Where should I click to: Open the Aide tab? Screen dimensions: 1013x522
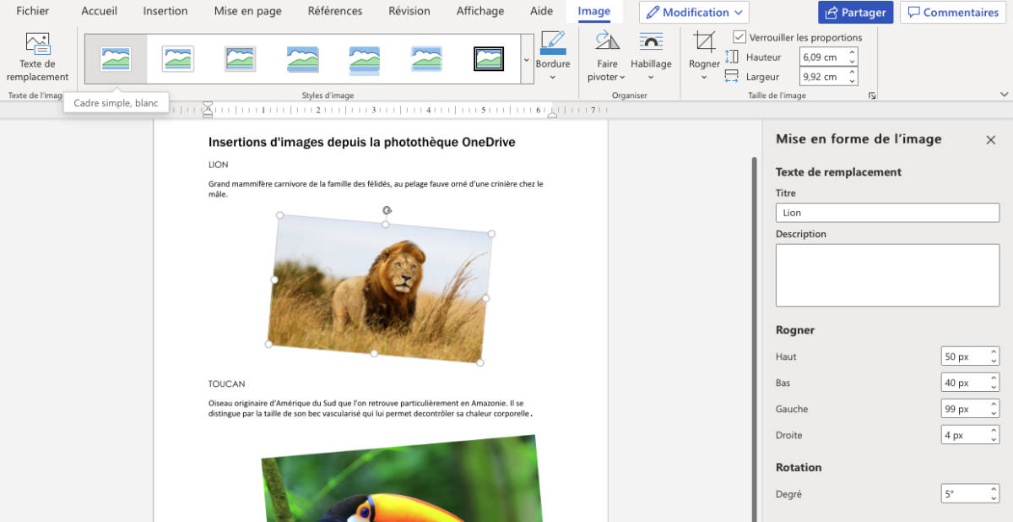(541, 12)
